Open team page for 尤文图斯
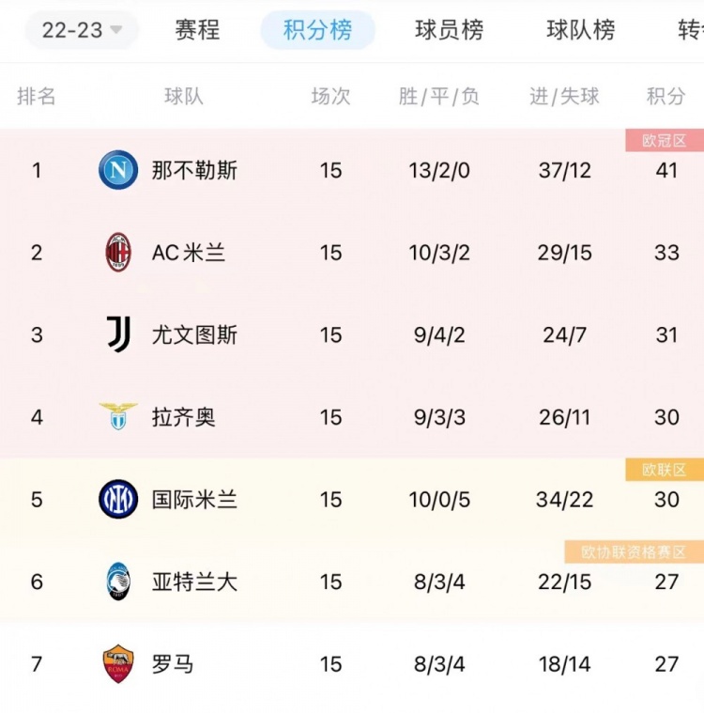The image size is (704, 713). [194, 335]
